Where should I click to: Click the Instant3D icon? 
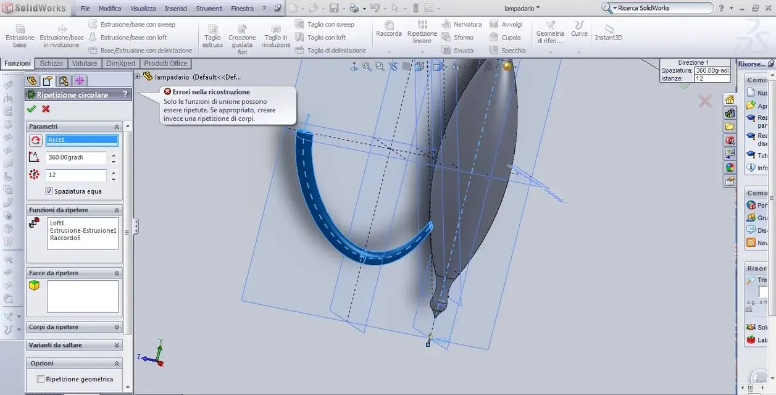608,29
